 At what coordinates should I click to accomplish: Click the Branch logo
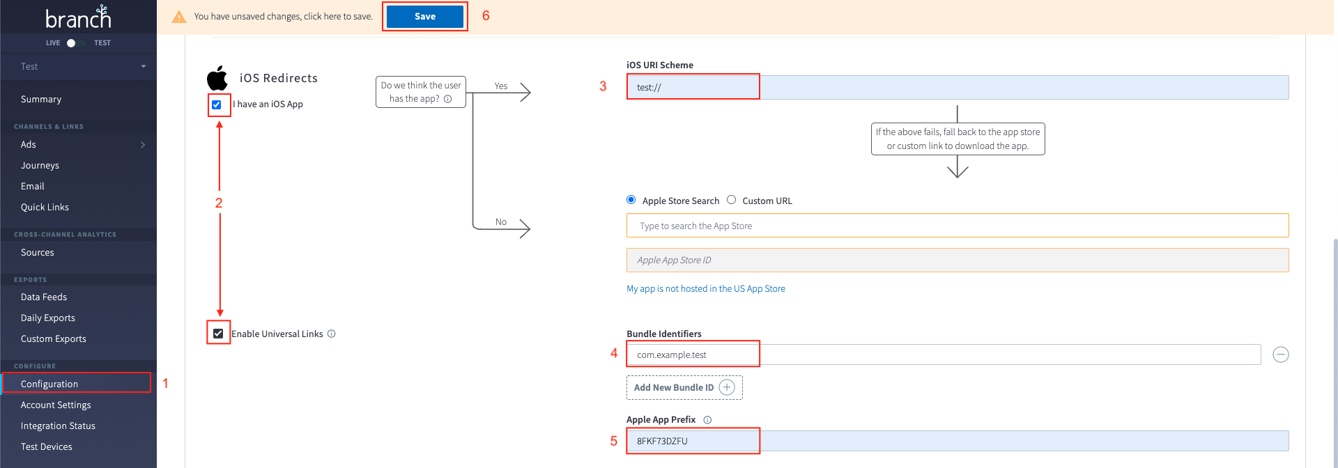click(x=78, y=17)
